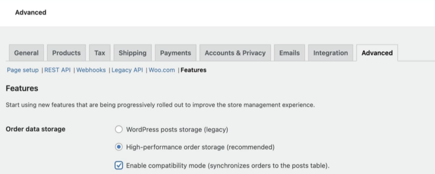Uncheck Enable compatibility mode checkbox

119,165
